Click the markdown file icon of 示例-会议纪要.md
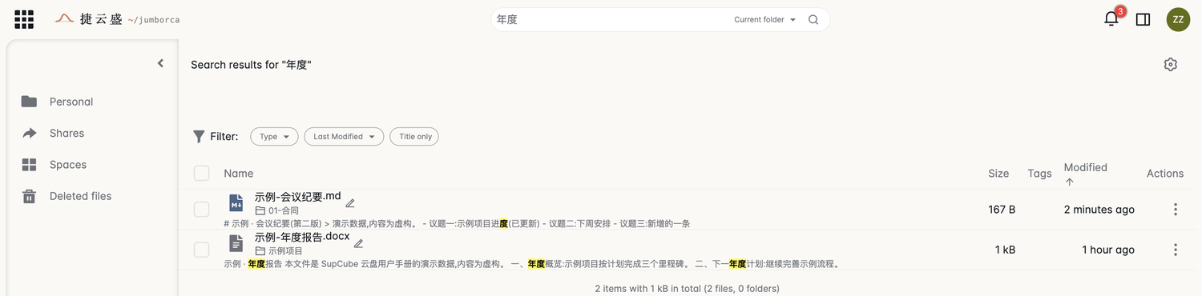 236,202
